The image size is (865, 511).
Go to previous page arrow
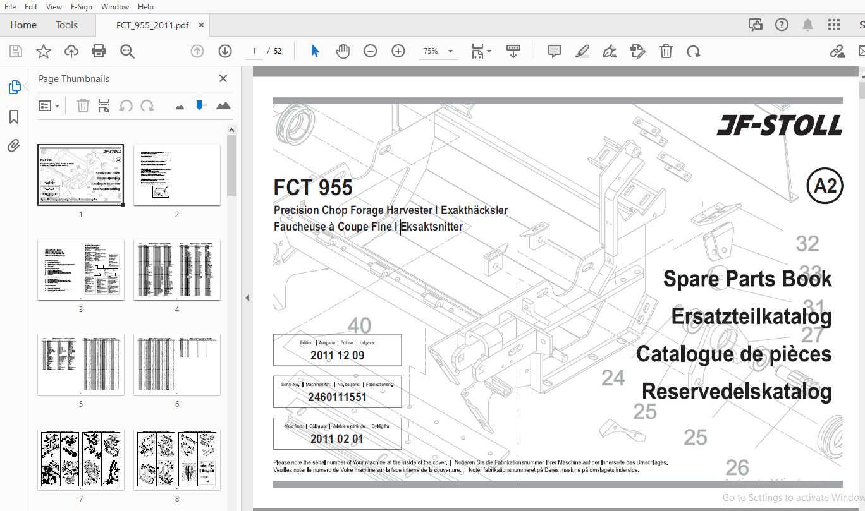pyautogui.click(x=197, y=51)
